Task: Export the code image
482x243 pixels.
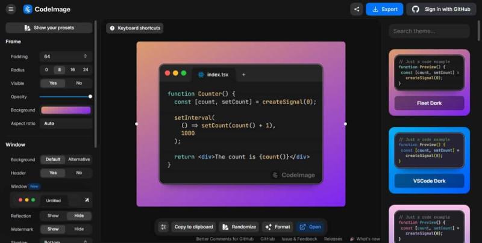Action: (x=384, y=9)
